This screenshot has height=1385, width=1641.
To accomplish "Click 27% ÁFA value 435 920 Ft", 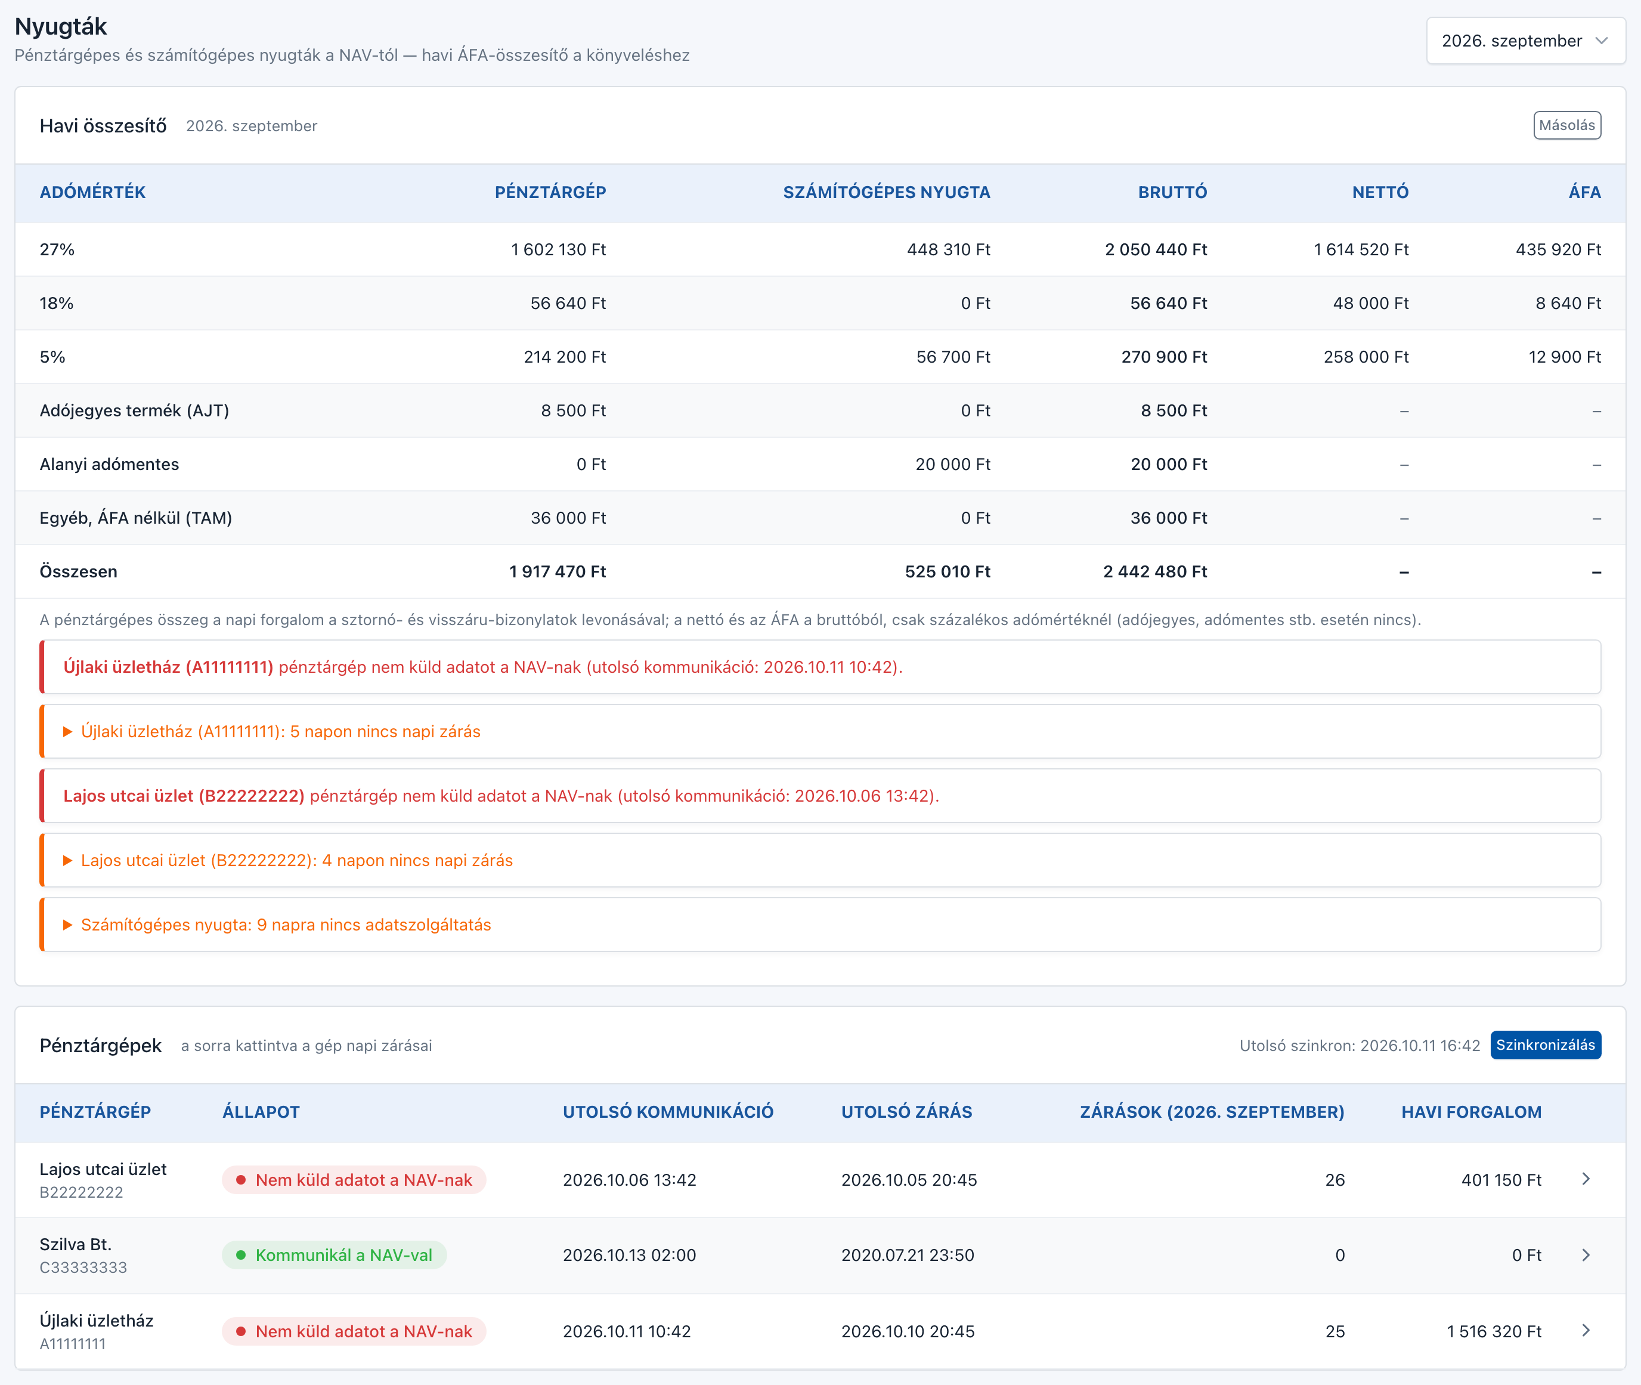I will click(x=1559, y=250).
